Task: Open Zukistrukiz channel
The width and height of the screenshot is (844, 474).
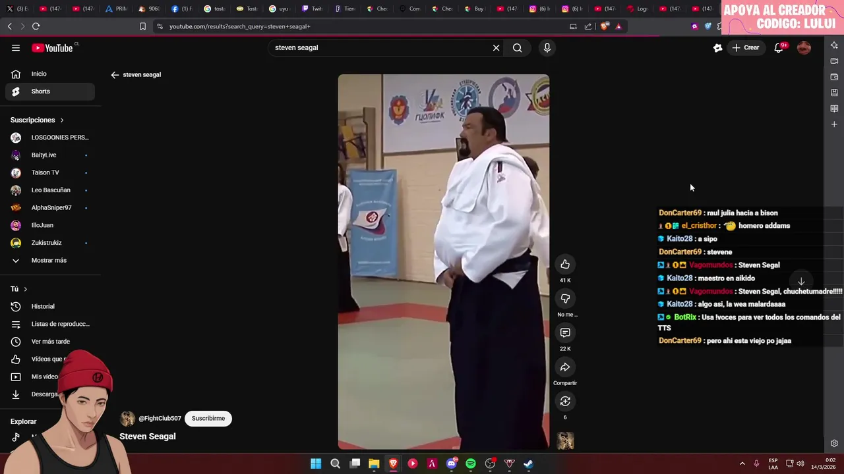Action: tap(50, 243)
